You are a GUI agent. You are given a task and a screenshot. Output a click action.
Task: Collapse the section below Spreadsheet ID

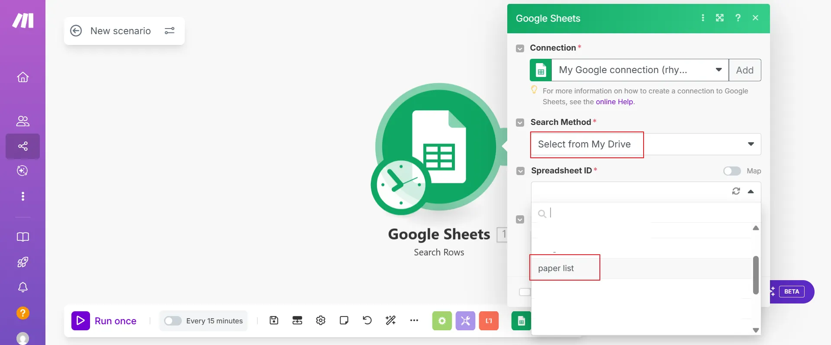point(520,220)
